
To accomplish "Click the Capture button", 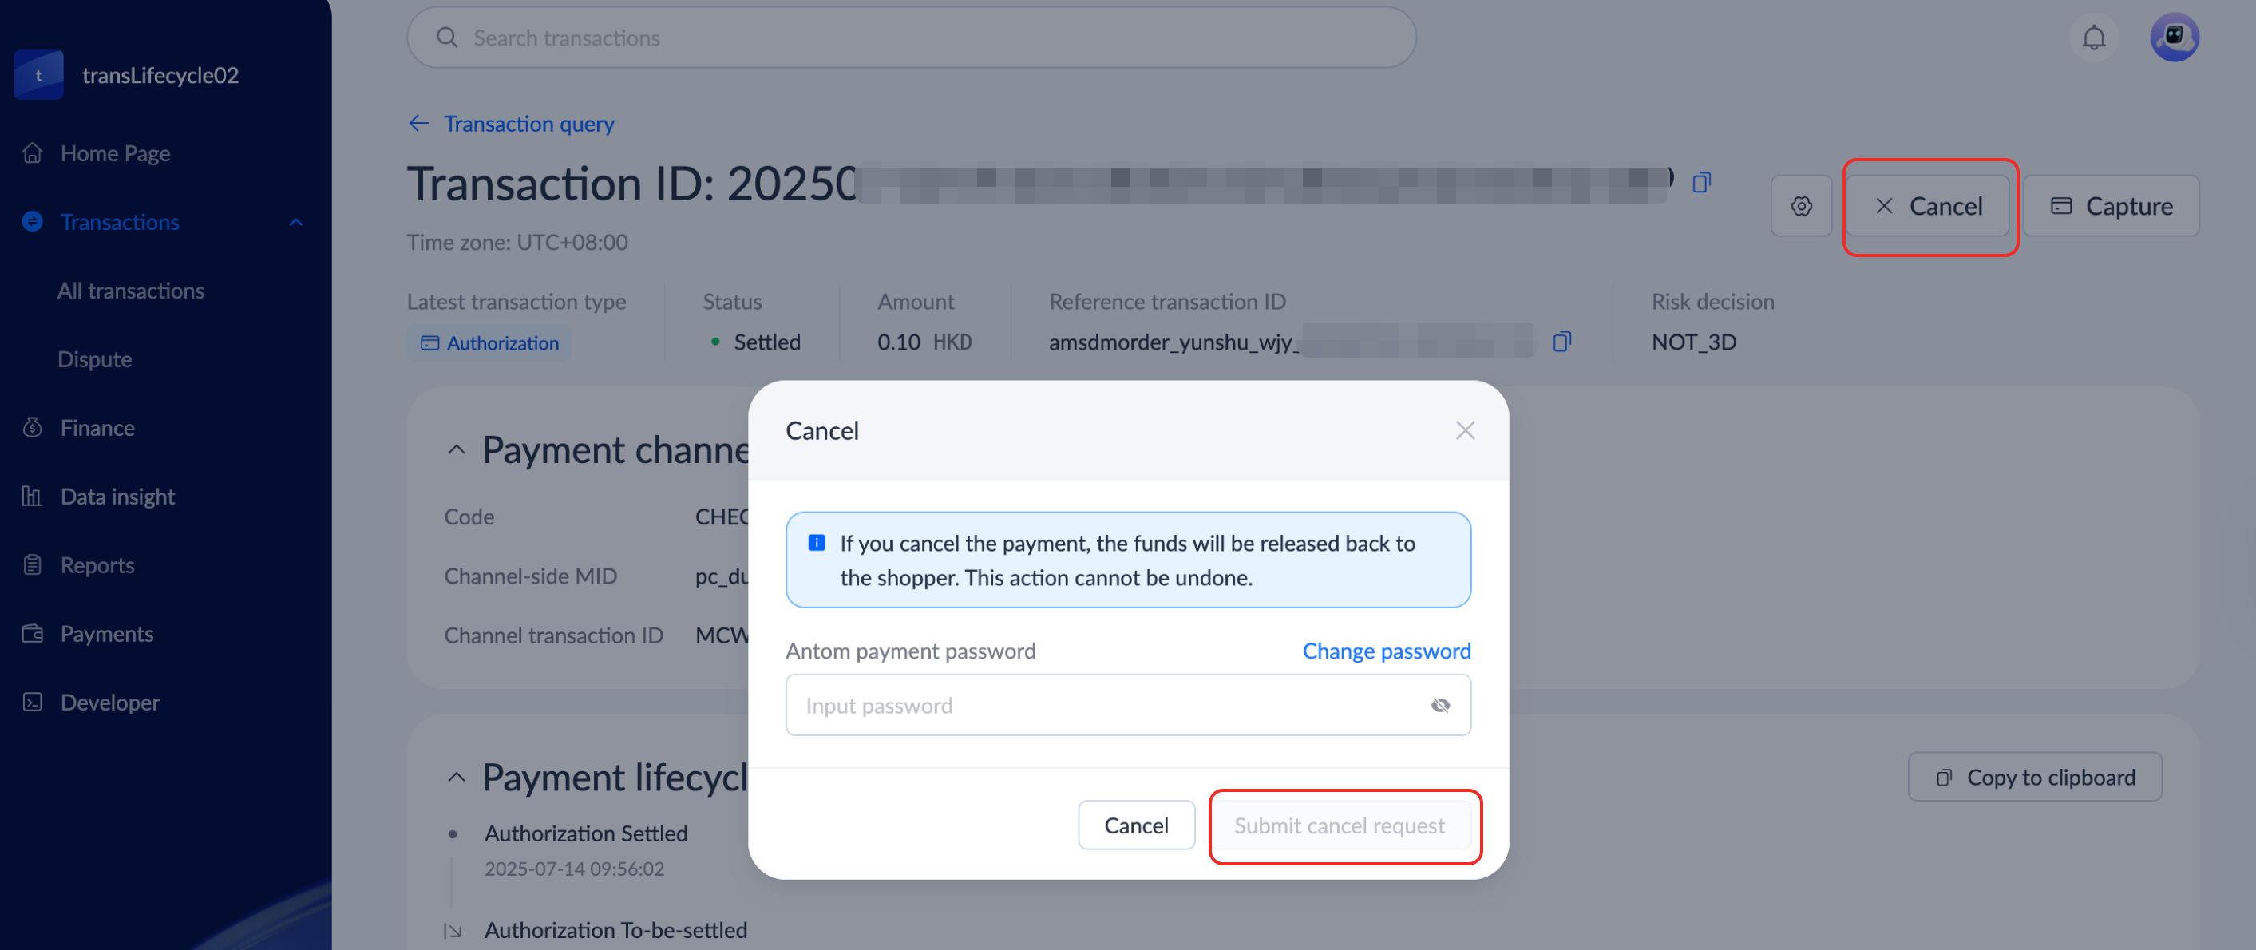I will click(2111, 207).
